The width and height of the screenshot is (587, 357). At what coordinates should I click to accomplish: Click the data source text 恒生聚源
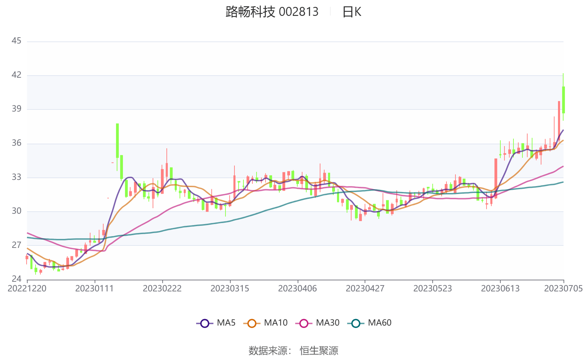click(319, 351)
